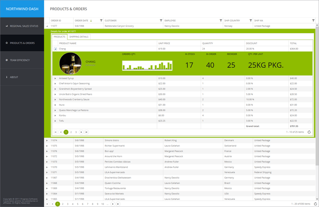The image size is (319, 207).
Task: Open filter for Order ID column
Action: coord(71,21)
